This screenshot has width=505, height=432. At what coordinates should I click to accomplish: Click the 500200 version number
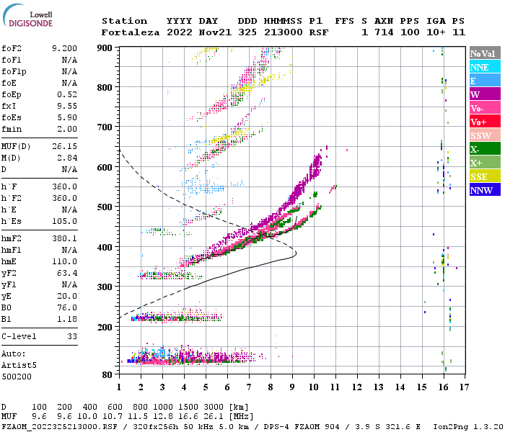[x=17, y=377]
